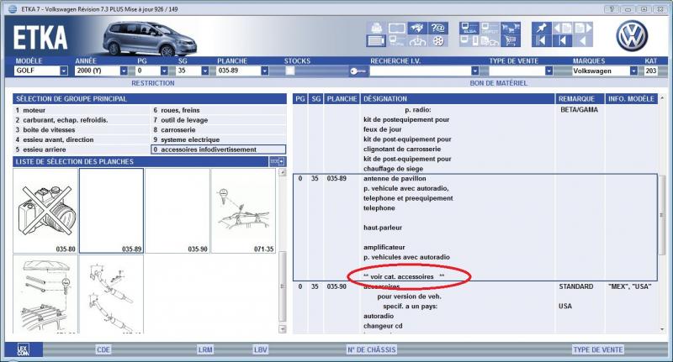Launch the ELSA monitor icon
673x362 pixels.
[x=469, y=29]
